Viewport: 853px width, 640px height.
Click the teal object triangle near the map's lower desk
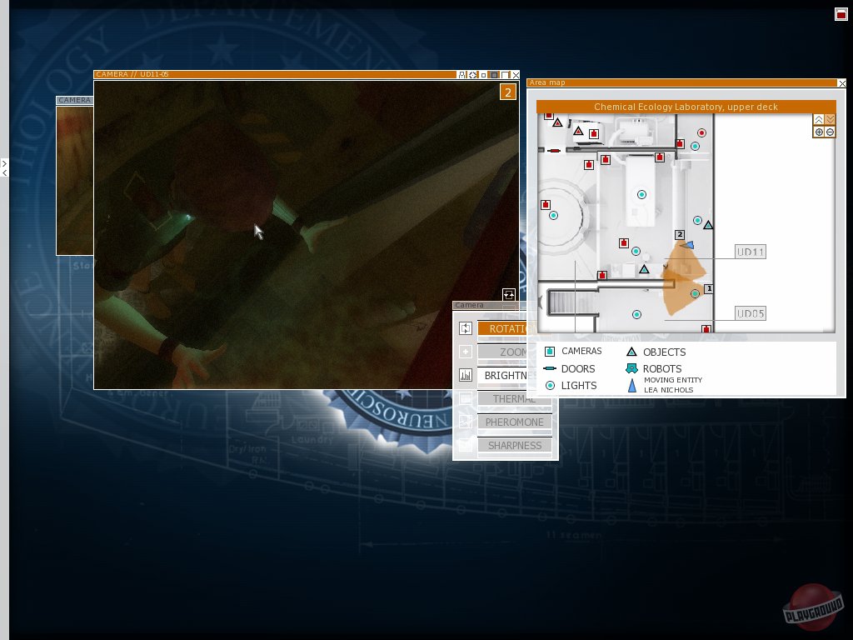click(644, 269)
